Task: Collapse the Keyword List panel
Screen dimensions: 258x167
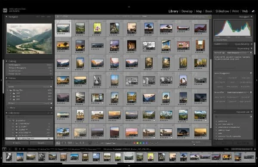Action: tap(252, 112)
